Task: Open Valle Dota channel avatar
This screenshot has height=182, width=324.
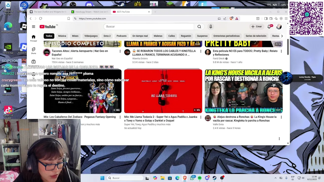Action: 208,118
